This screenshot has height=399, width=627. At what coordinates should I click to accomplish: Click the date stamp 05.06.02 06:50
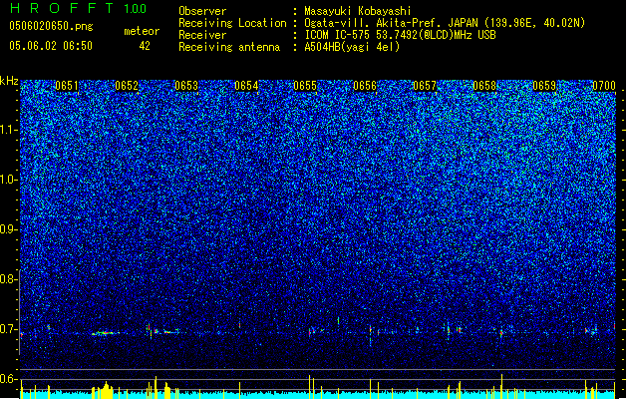[x=51, y=46]
